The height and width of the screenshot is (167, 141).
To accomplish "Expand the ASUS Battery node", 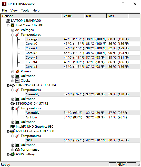I will pyautogui.click(x=8, y=155).
